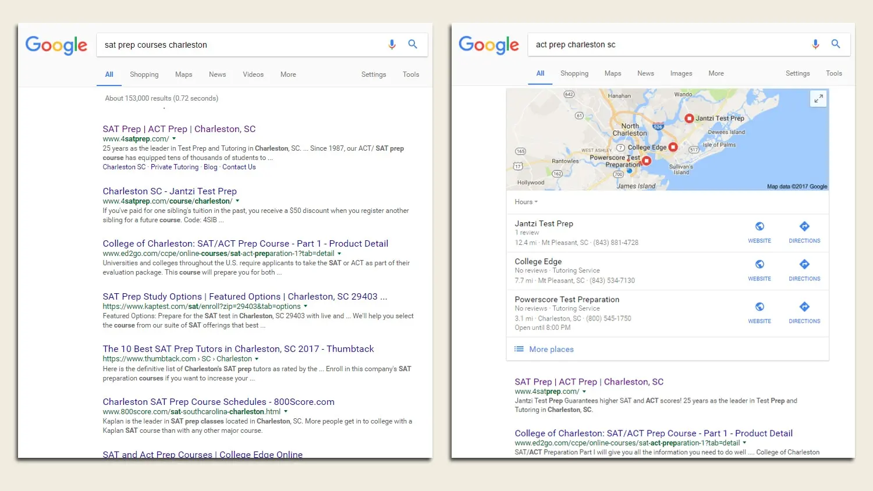The width and height of the screenshot is (873, 491).
Task: Click the Powerscore Test Preparation listing title
Action: 567,300
